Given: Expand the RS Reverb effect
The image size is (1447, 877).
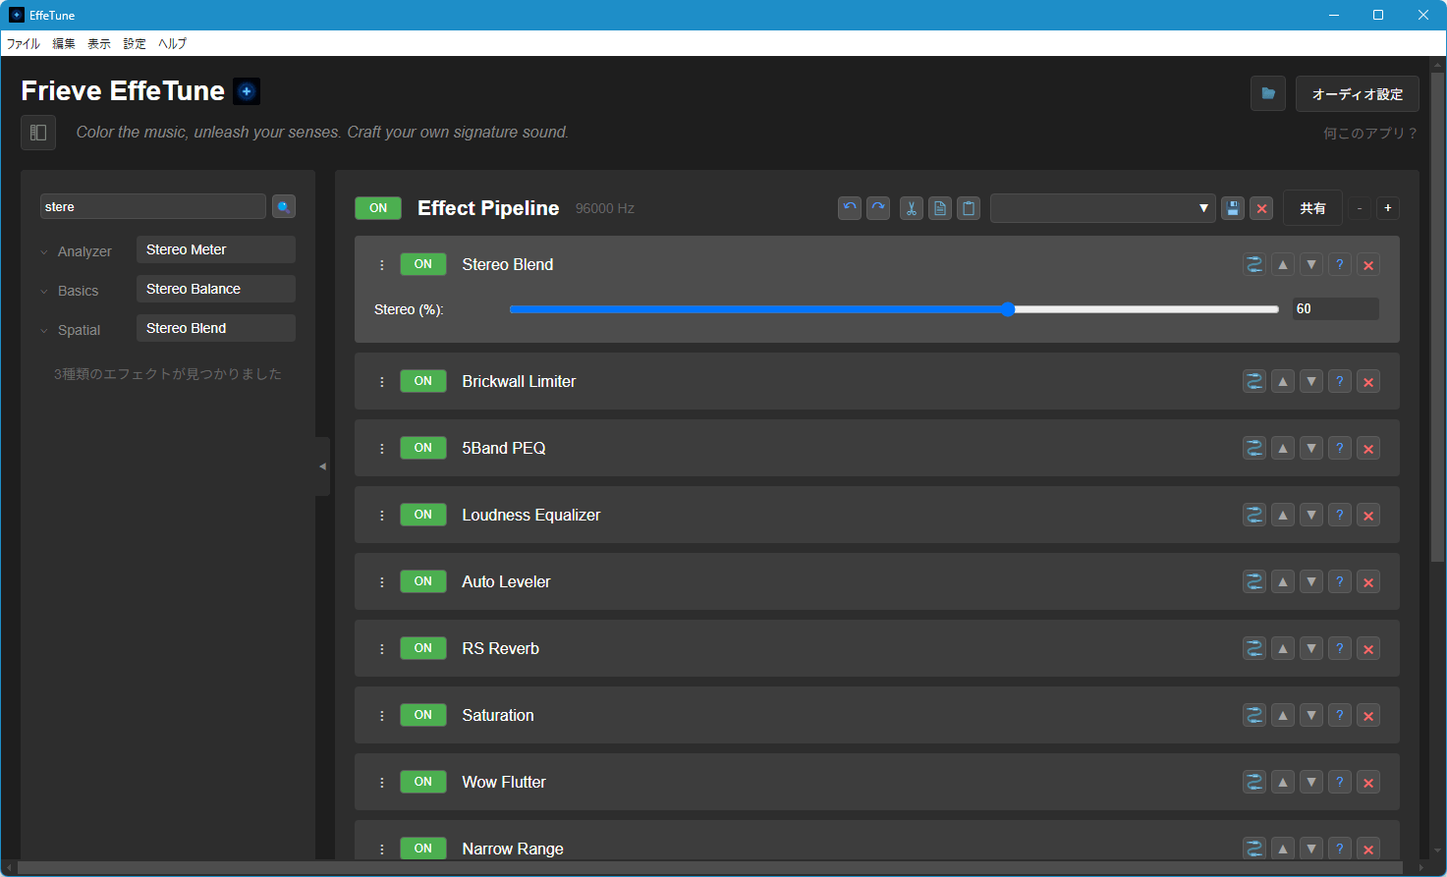Looking at the screenshot, I should tap(501, 648).
